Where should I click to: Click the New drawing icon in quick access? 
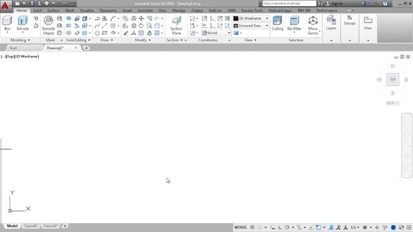(x=17, y=3)
